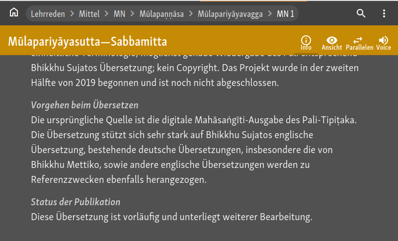Click chevron before MN 1
The image size is (398, 241).
pyautogui.click(x=270, y=13)
